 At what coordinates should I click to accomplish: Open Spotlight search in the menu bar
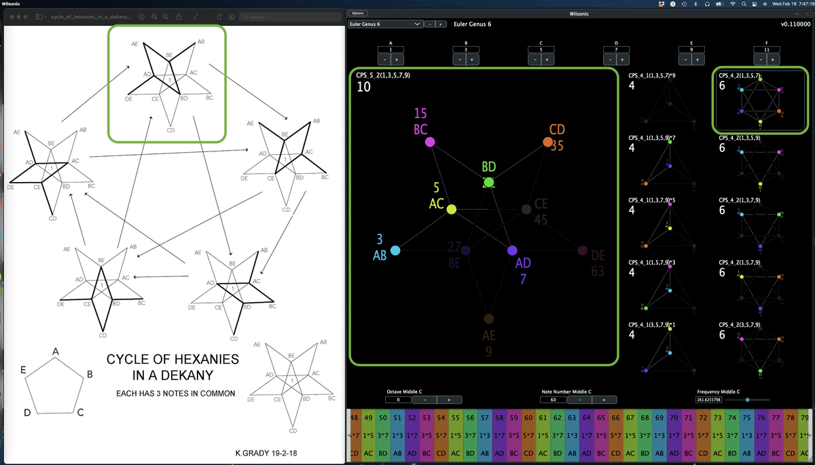744,4
